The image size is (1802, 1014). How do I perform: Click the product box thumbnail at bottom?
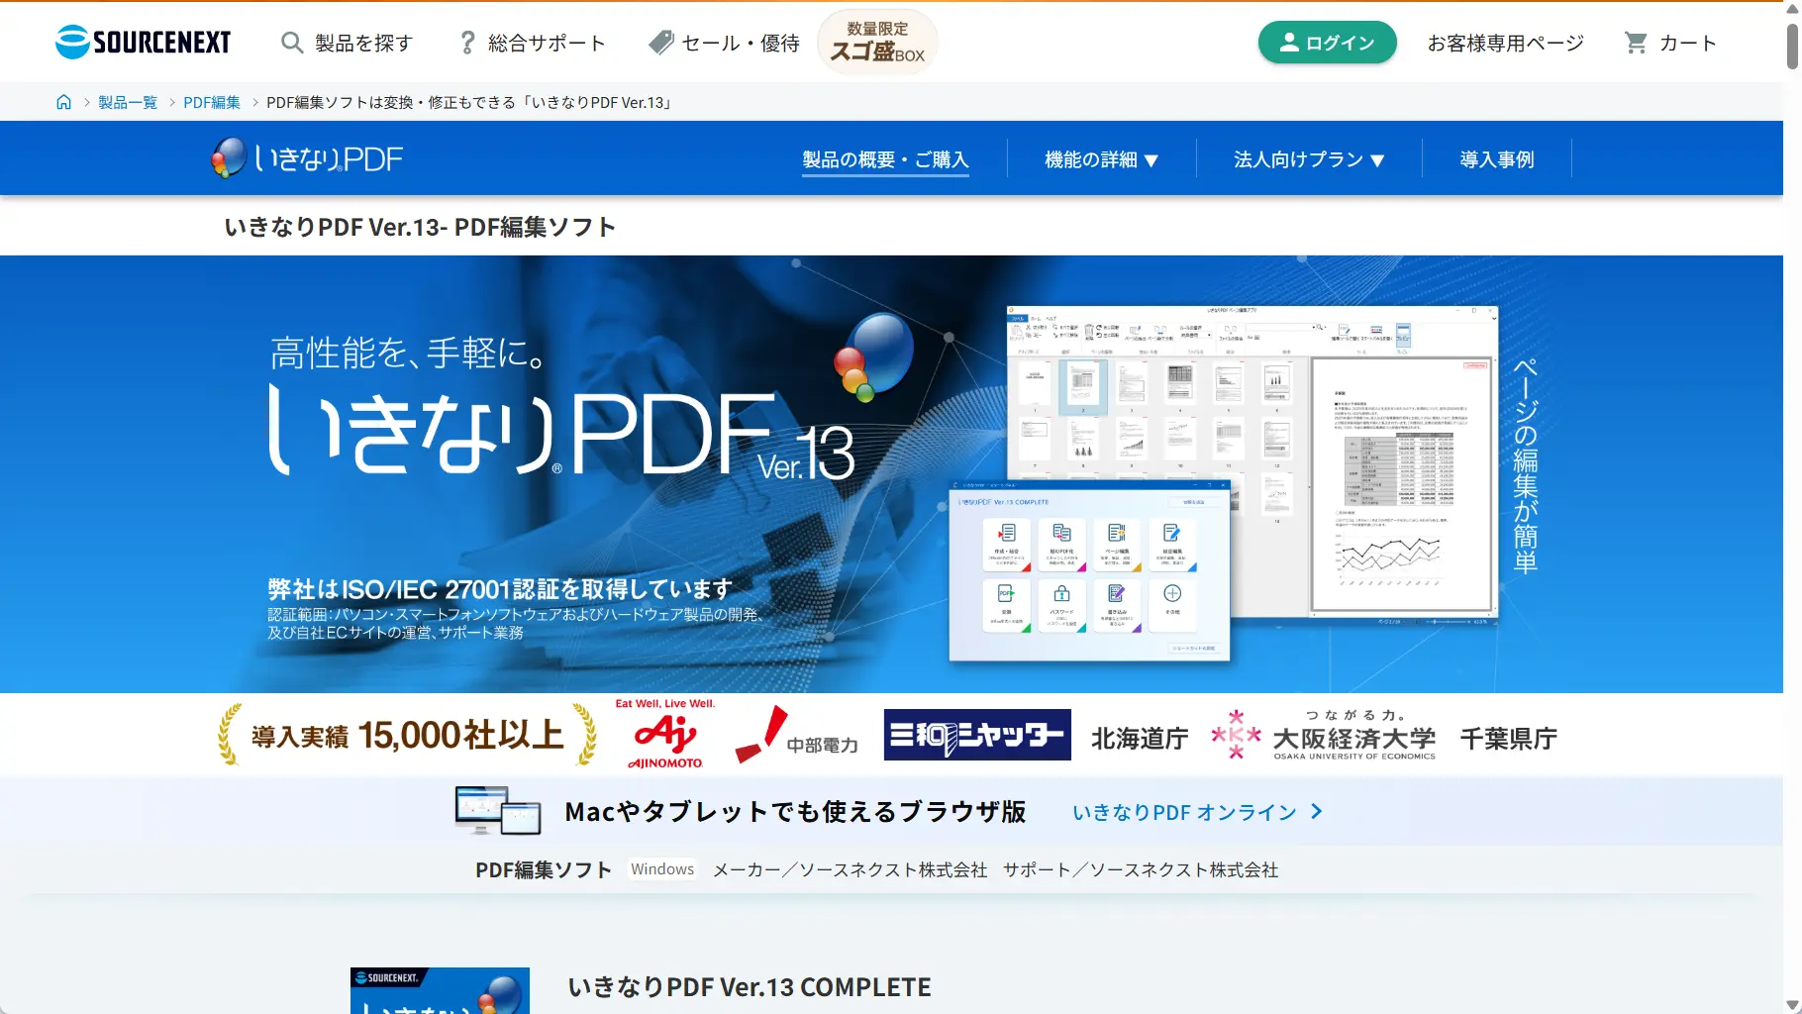[x=440, y=990]
